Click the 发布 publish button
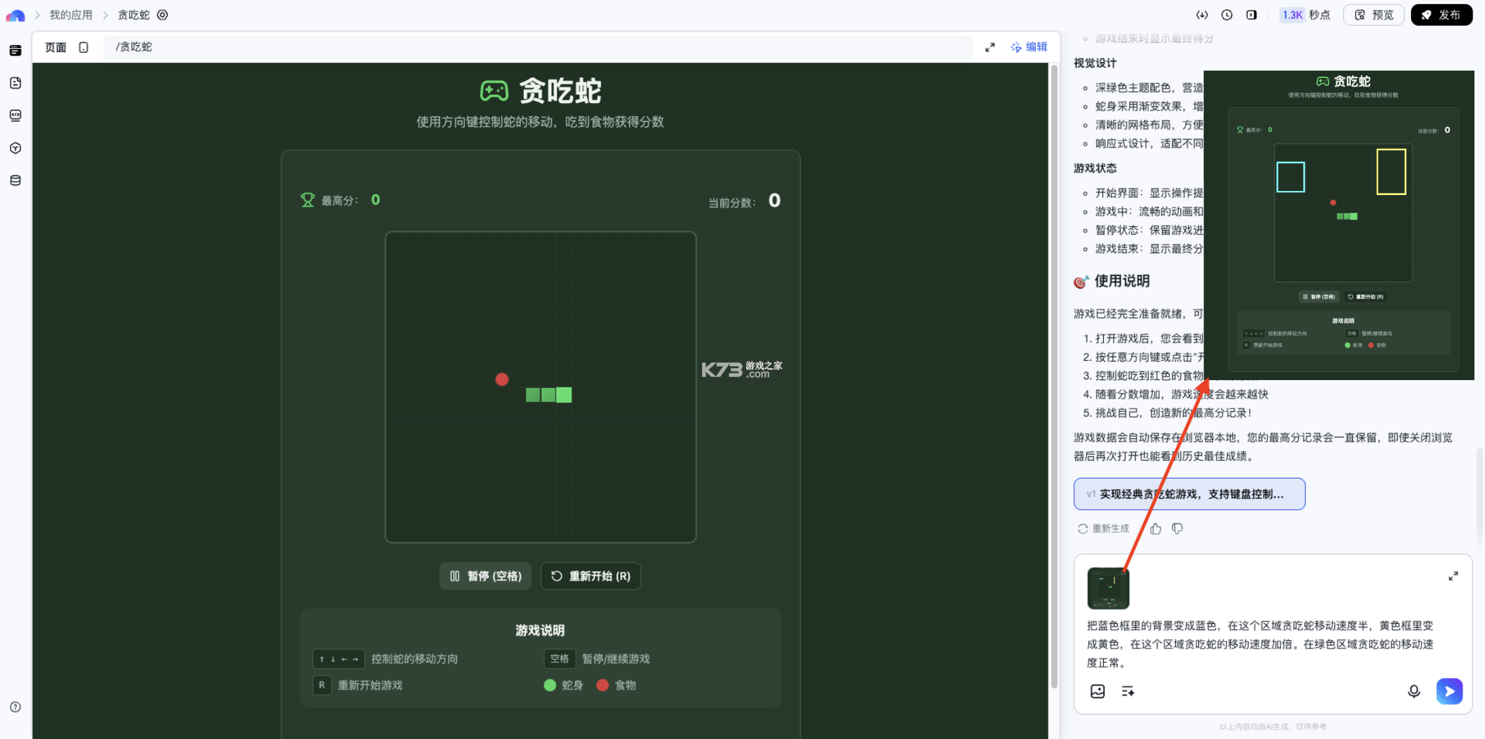 (1441, 15)
